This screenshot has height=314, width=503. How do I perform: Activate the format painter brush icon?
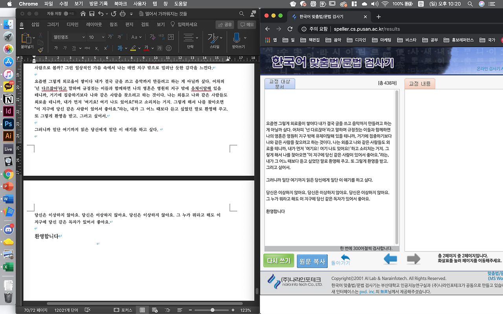pyautogui.click(x=40, y=49)
